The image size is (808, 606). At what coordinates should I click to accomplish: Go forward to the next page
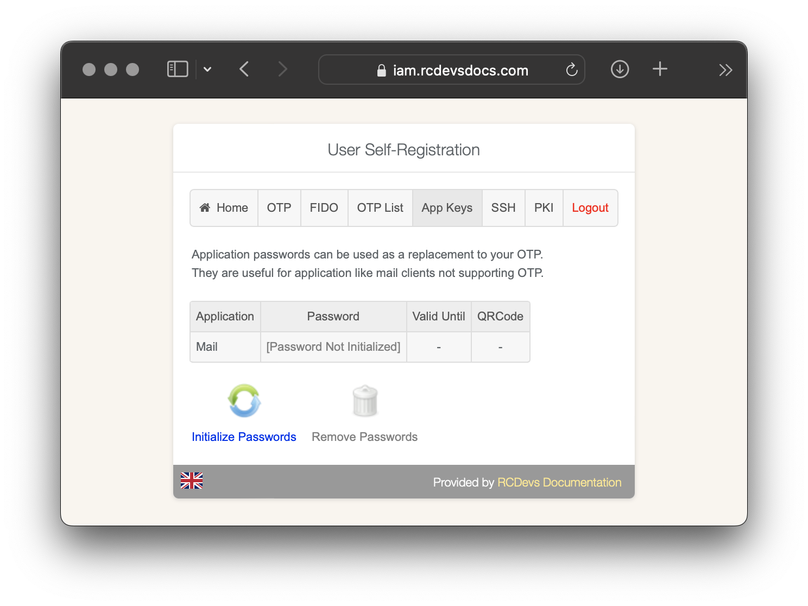click(282, 70)
